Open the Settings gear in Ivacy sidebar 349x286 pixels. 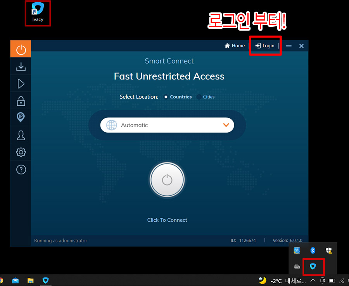[x=21, y=152]
